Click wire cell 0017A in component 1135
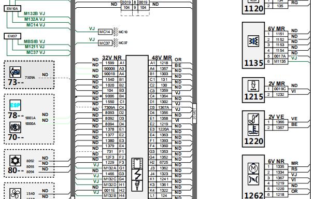 click(280, 56)
